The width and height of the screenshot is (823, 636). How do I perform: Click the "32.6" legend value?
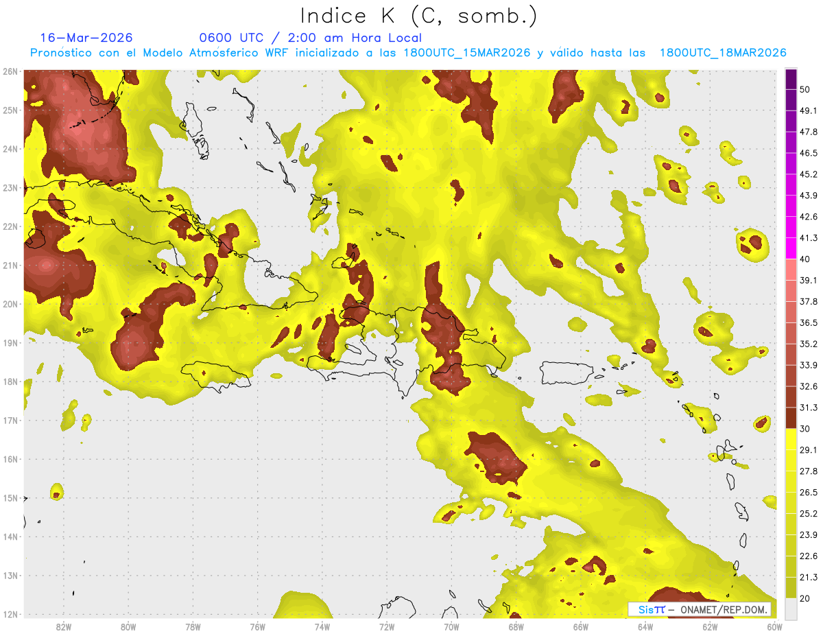coord(809,386)
